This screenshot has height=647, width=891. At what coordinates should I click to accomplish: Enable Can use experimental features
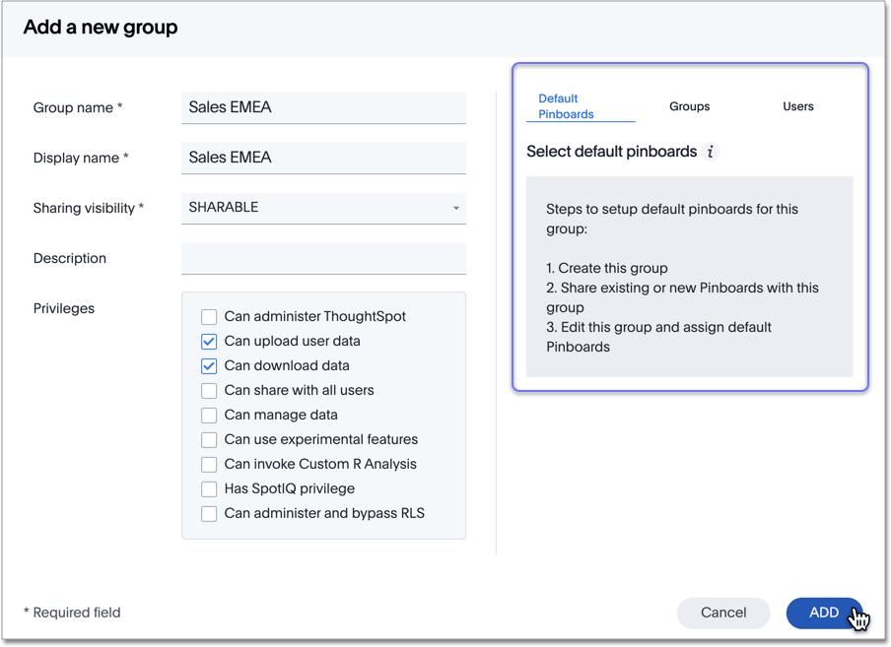point(209,439)
